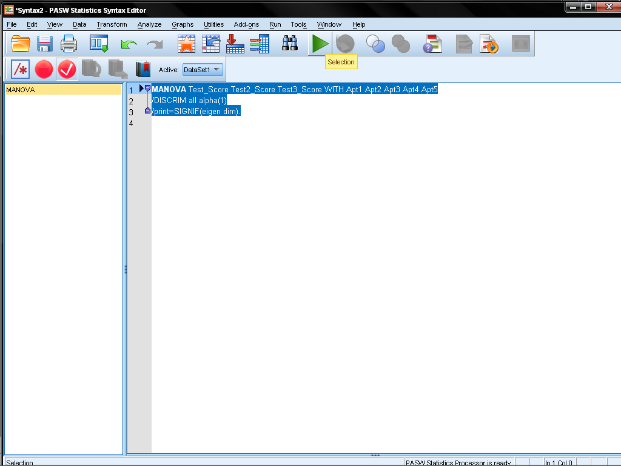Image resolution: width=621 pixels, height=466 pixels.
Task: Save the syntax file using the disk icon
Action: click(x=45, y=44)
